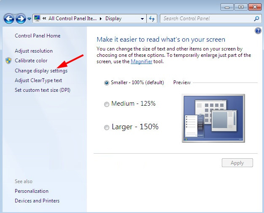This screenshot has width=264, height=213.
Task: Open Adjust ClearType text
Action: (x=38, y=80)
